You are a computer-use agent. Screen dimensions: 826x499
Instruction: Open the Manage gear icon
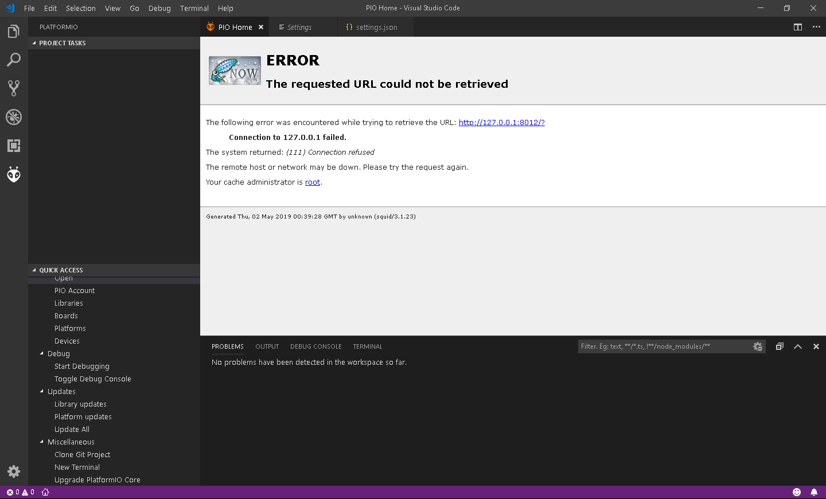click(14, 471)
